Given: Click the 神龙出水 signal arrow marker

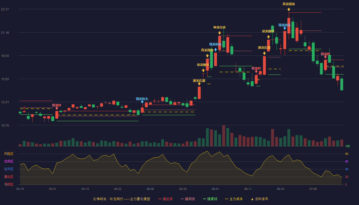Looking at the screenshot, I should tap(220, 33).
